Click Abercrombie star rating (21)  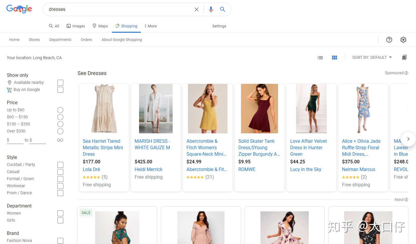(195, 177)
